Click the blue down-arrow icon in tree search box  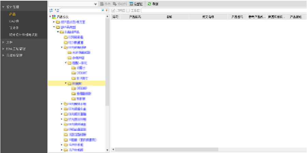[x=103, y=10]
